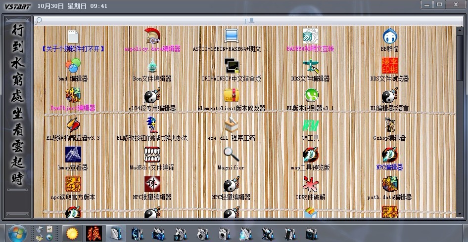Viewport: 468px width, 242px height.
Task: Open bmd 编辑器 colored circles icon
Action: (x=73, y=66)
